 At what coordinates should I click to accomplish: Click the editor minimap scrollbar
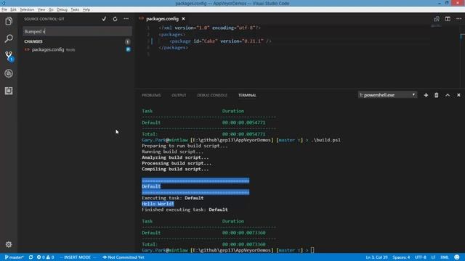click(462, 57)
